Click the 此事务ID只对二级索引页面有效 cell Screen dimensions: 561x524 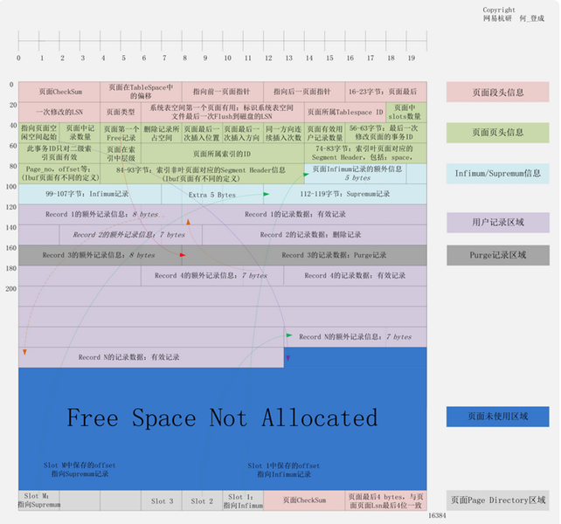[59, 153]
